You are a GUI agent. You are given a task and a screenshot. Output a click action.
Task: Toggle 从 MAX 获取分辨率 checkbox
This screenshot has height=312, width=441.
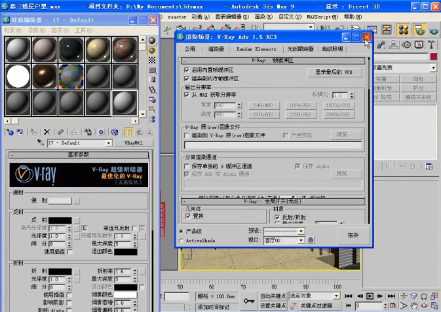(187, 95)
